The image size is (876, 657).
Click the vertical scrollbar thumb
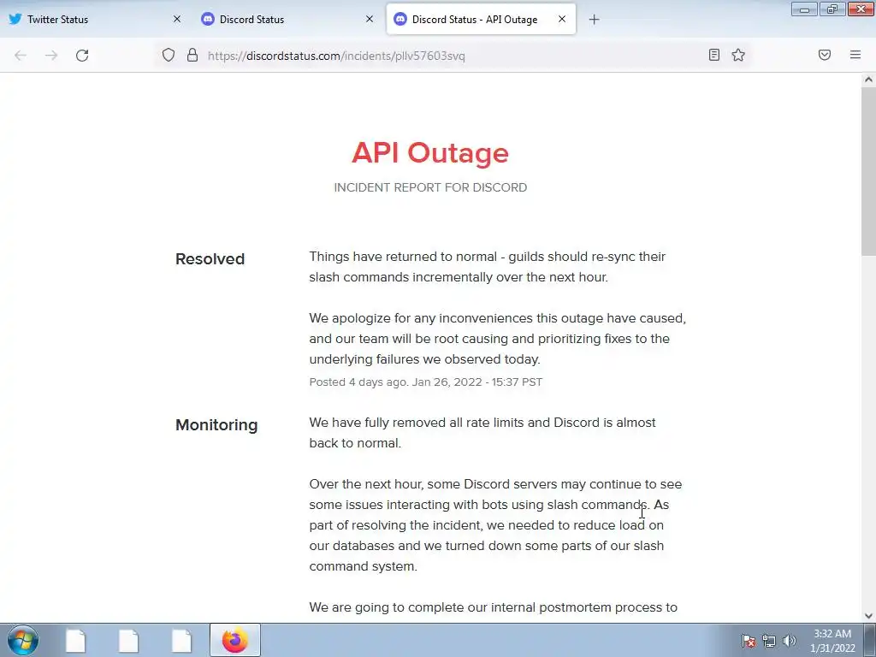pyautogui.click(x=868, y=170)
